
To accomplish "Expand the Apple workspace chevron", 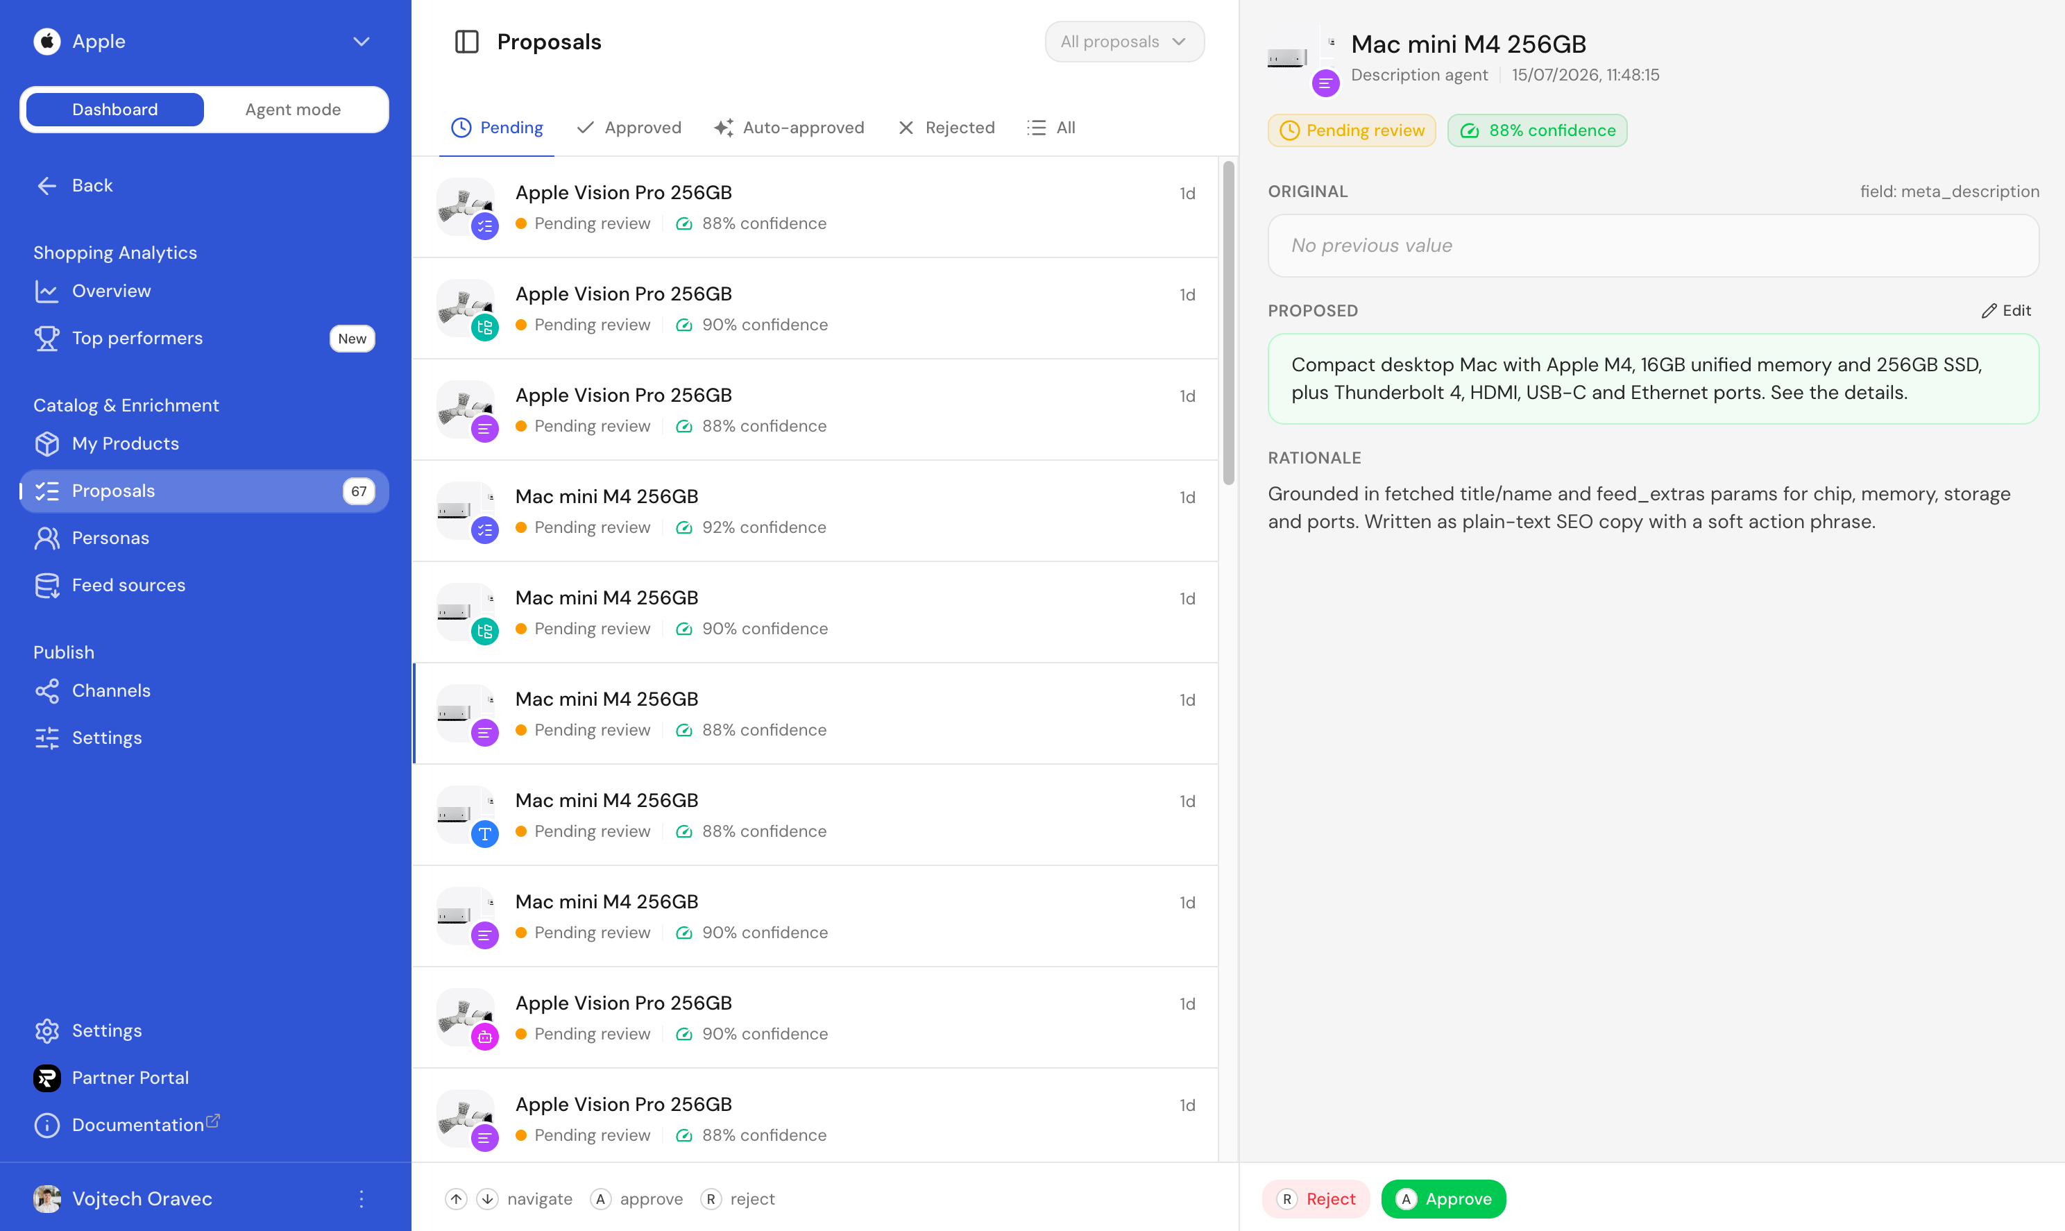I will point(362,42).
